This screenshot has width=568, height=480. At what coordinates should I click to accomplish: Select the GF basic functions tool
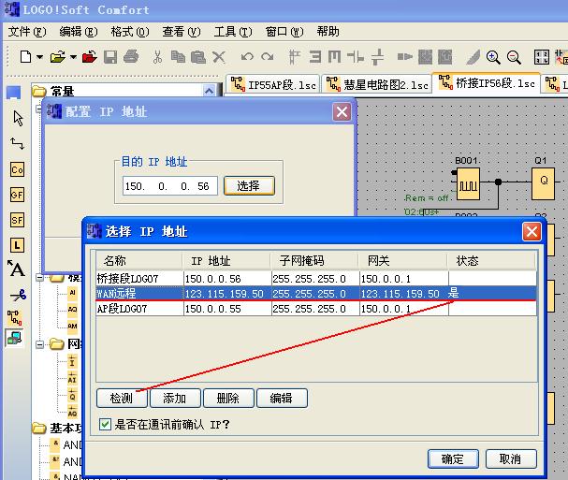pyautogui.click(x=17, y=195)
